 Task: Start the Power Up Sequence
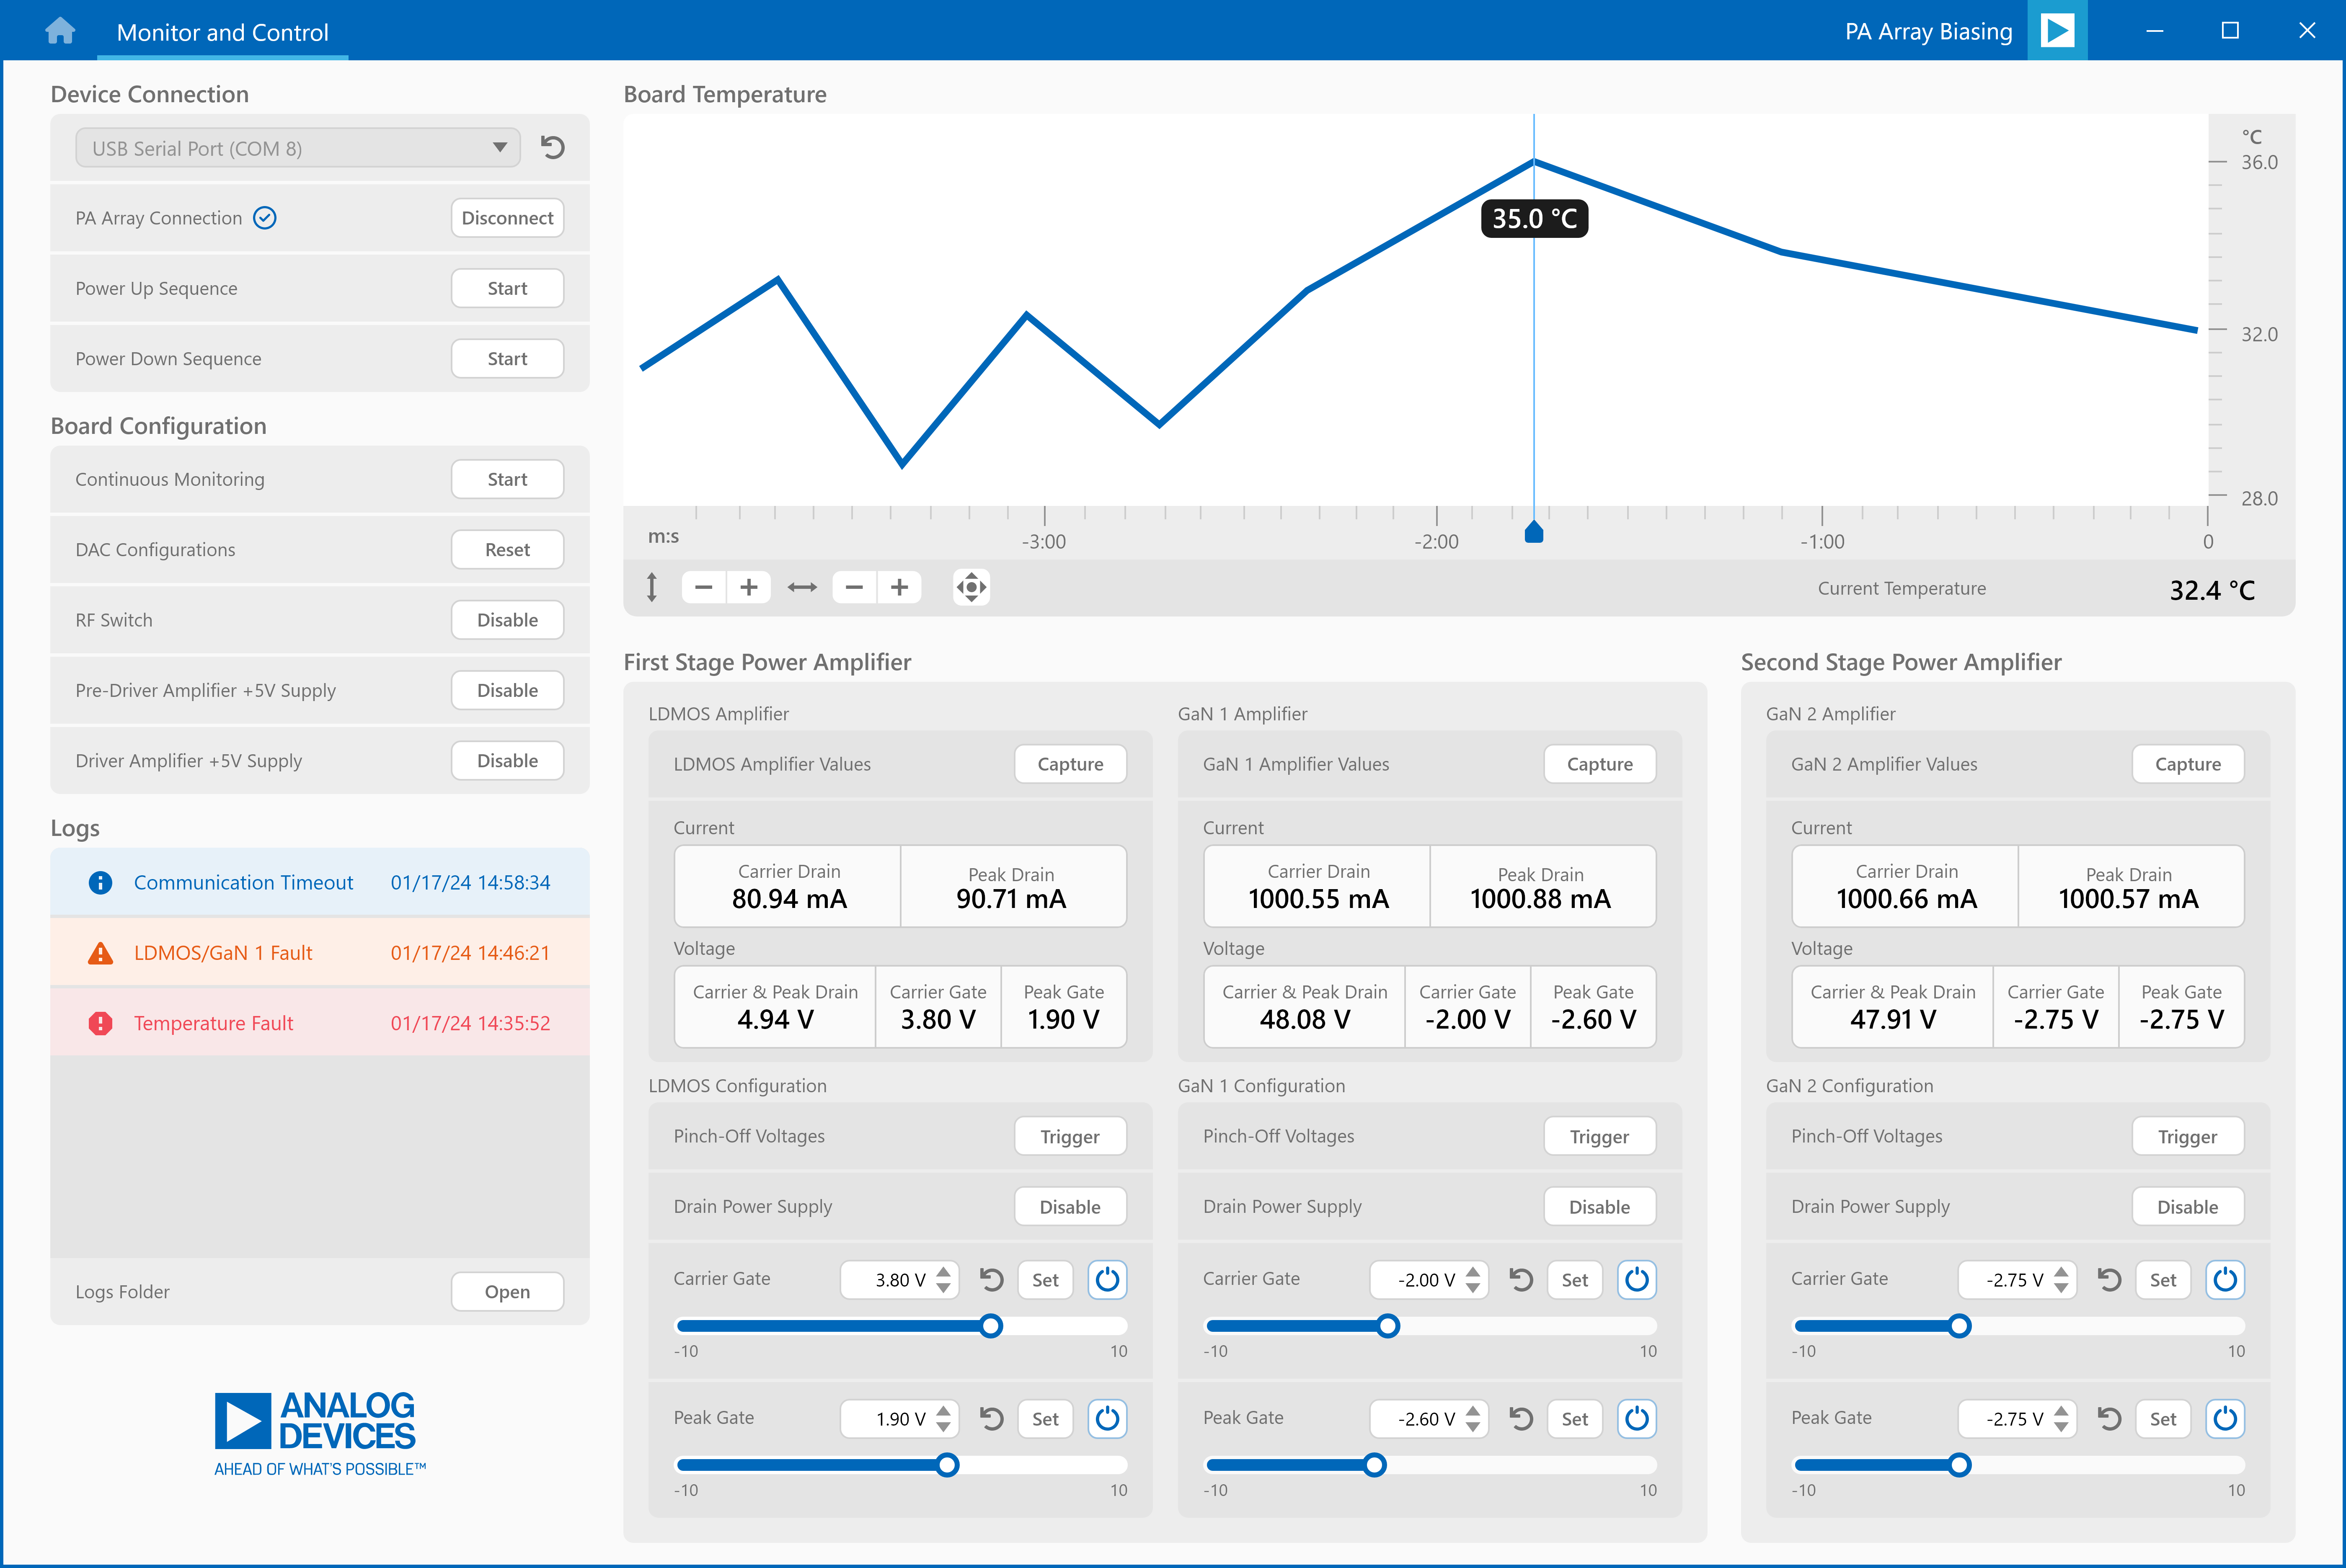click(x=507, y=288)
